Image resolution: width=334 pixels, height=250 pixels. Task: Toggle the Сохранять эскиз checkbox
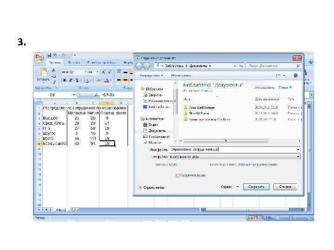pos(177,175)
